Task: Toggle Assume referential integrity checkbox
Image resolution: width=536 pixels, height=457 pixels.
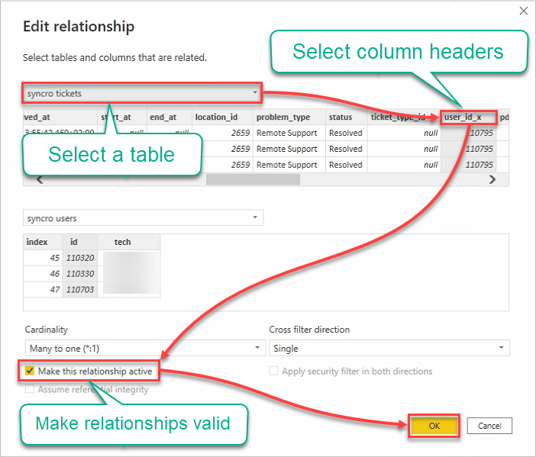Action: [30, 389]
